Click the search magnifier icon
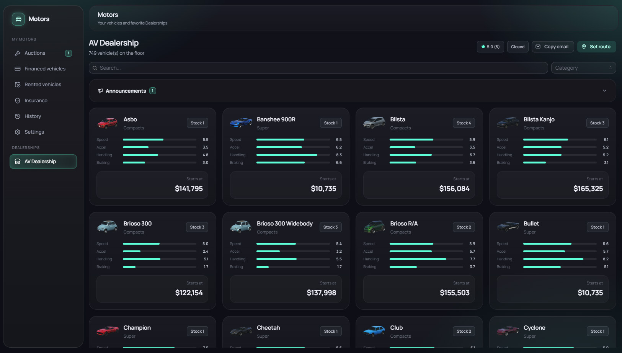622x353 pixels. [x=95, y=68]
